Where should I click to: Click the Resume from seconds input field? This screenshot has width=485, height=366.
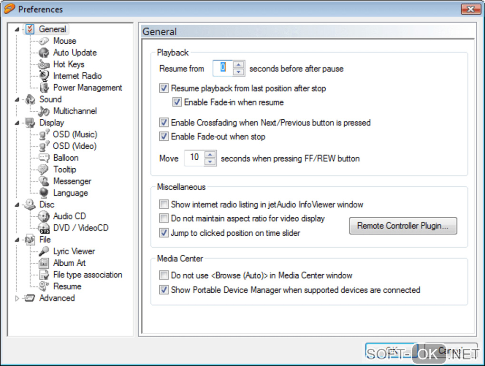pyautogui.click(x=223, y=68)
